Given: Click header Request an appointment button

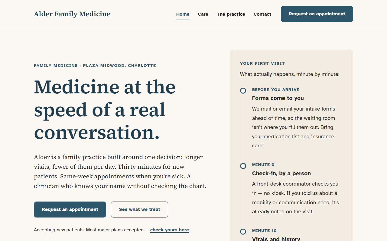Looking at the screenshot, I should point(317,14).
